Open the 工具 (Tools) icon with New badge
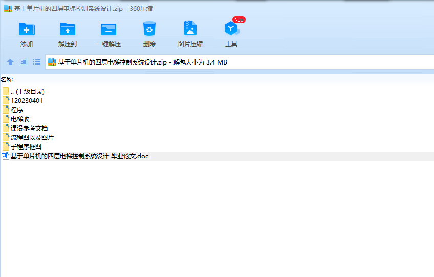Viewport: 434px width, 277px height. [x=231, y=28]
